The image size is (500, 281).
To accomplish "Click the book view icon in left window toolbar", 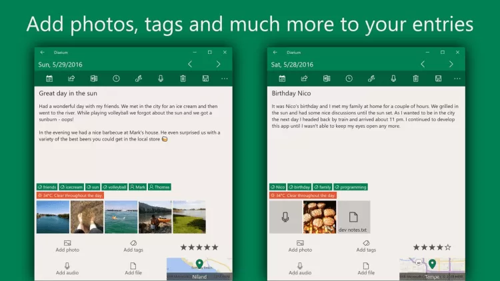I will 94,79.
